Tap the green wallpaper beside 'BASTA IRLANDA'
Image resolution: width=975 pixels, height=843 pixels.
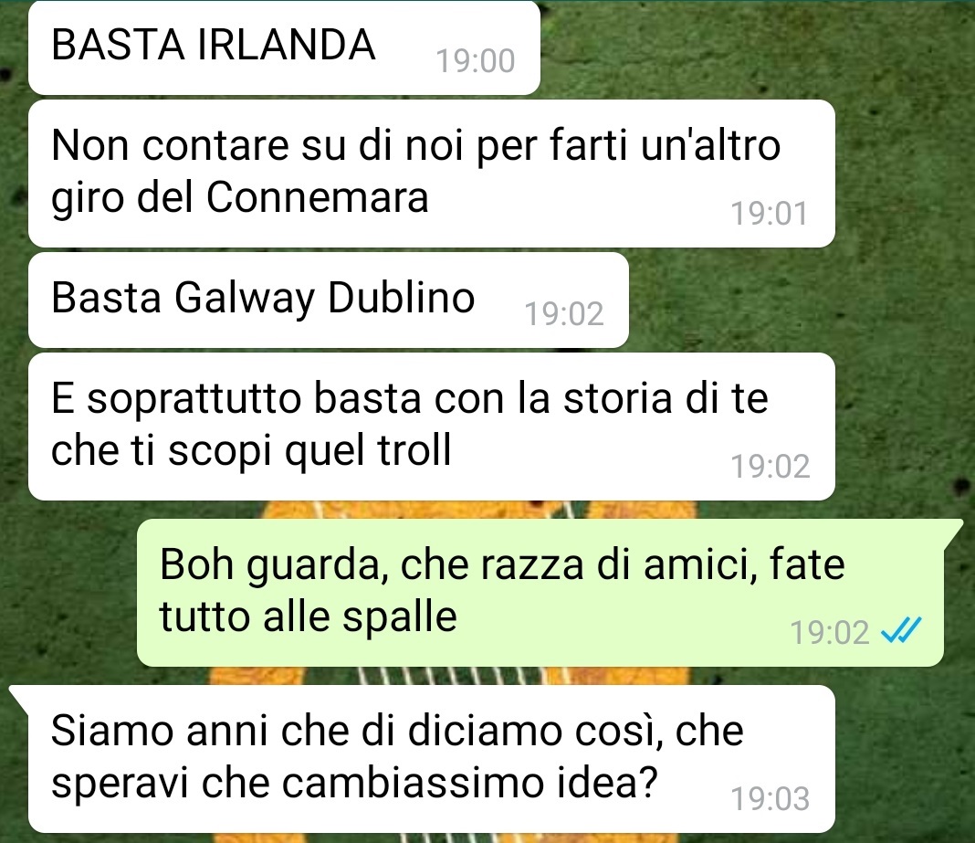point(746,47)
